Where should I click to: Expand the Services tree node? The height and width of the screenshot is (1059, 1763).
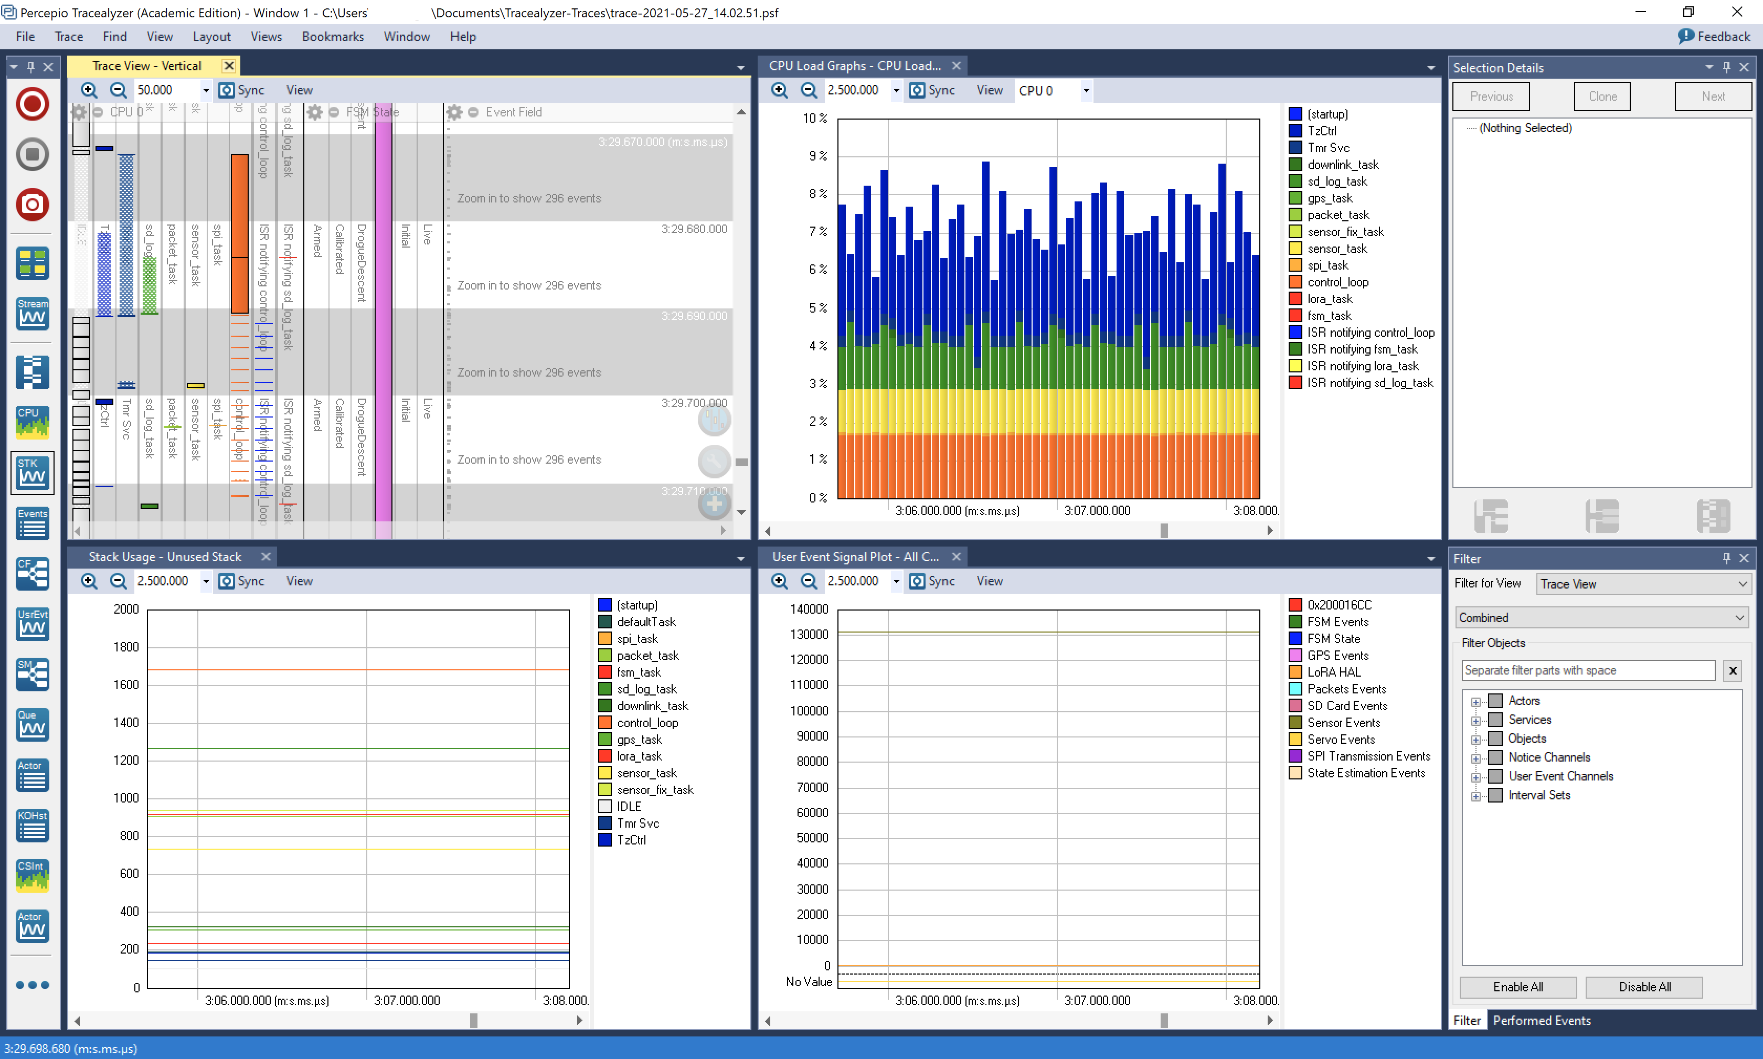click(x=1475, y=721)
